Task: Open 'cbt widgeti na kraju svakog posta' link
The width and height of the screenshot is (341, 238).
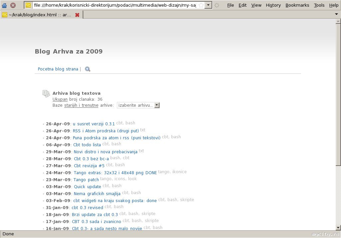Action: point(115,201)
